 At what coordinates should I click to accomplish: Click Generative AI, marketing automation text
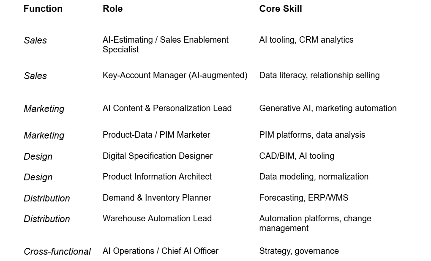point(328,108)
